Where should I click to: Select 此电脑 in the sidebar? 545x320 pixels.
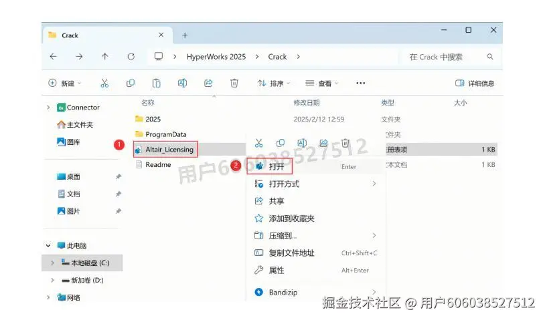(x=72, y=246)
